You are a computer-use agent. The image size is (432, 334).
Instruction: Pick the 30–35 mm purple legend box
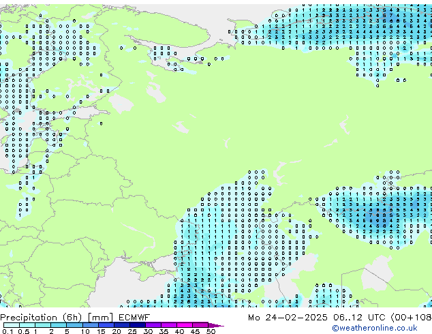pyautogui.click(x=153, y=325)
